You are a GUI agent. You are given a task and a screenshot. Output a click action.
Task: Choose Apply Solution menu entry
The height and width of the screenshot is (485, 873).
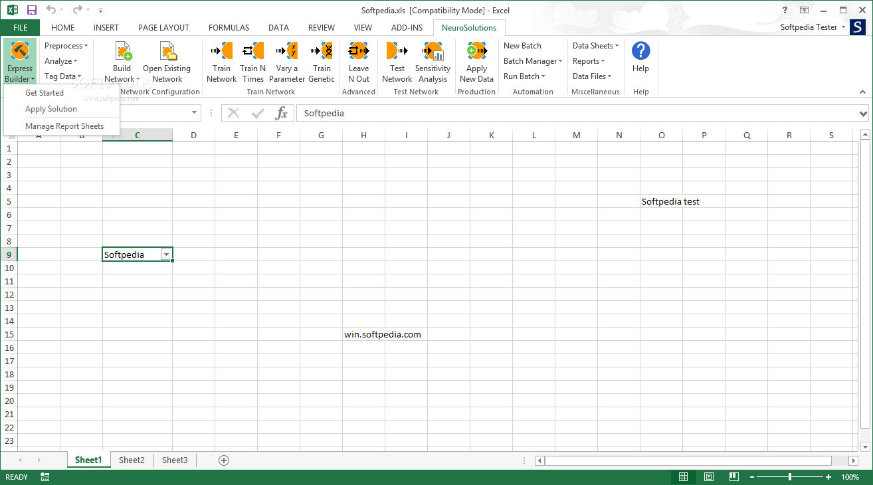coord(51,109)
